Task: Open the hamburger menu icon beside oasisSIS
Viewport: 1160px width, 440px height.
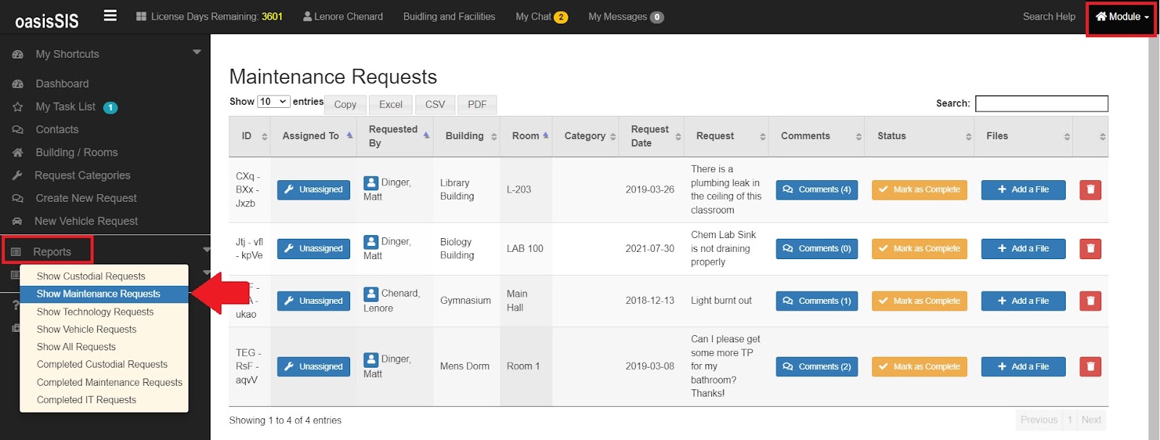Action: 110,15
